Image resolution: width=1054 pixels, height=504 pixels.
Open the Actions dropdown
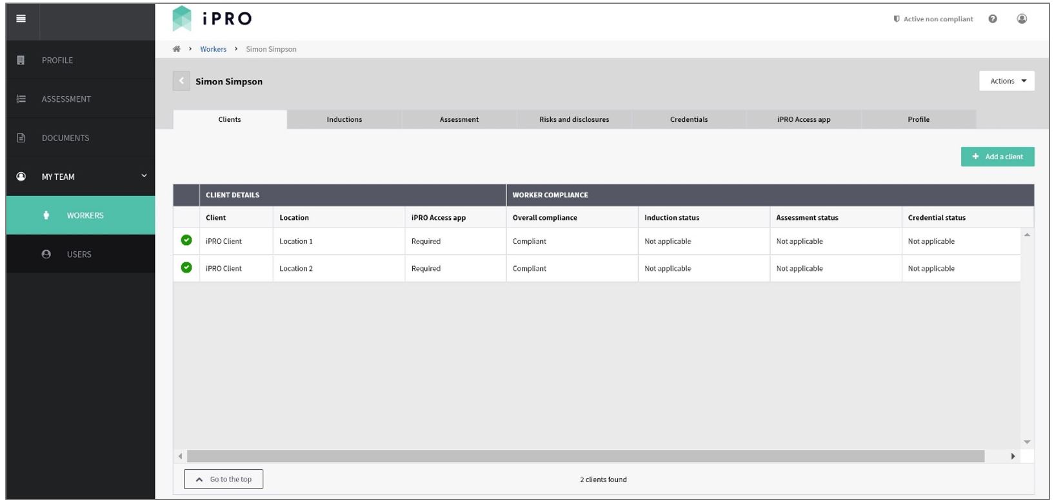tap(1006, 81)
